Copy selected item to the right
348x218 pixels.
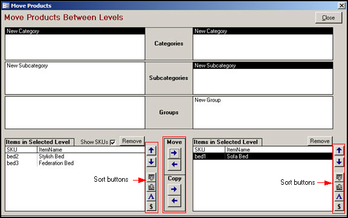174,189
